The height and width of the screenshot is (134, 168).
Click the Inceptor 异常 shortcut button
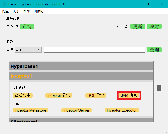click(x=59, y=95)
